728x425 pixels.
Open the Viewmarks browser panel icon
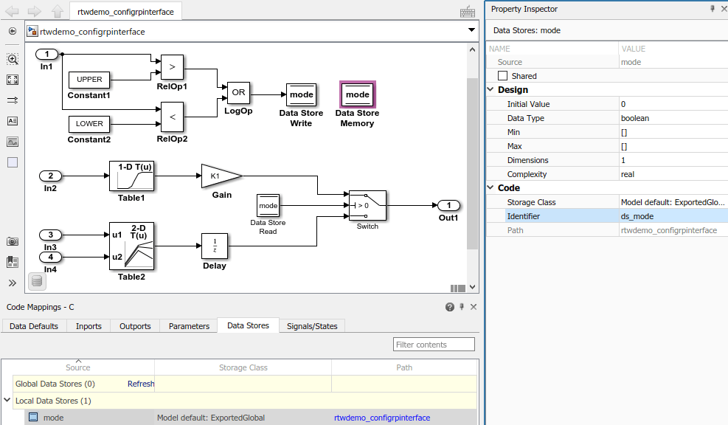[12, 261]
